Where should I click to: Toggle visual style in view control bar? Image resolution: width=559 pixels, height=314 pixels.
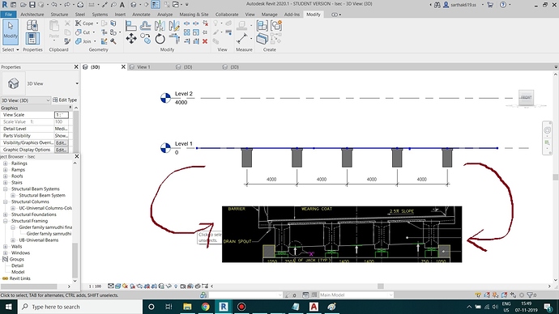(117, 286)
